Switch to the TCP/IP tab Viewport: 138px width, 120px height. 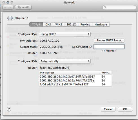tap(36, 24)
